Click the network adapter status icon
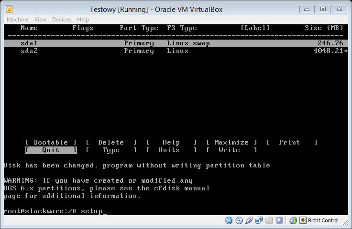Screen dimensions: 352x229 click(x=259, y=220)
